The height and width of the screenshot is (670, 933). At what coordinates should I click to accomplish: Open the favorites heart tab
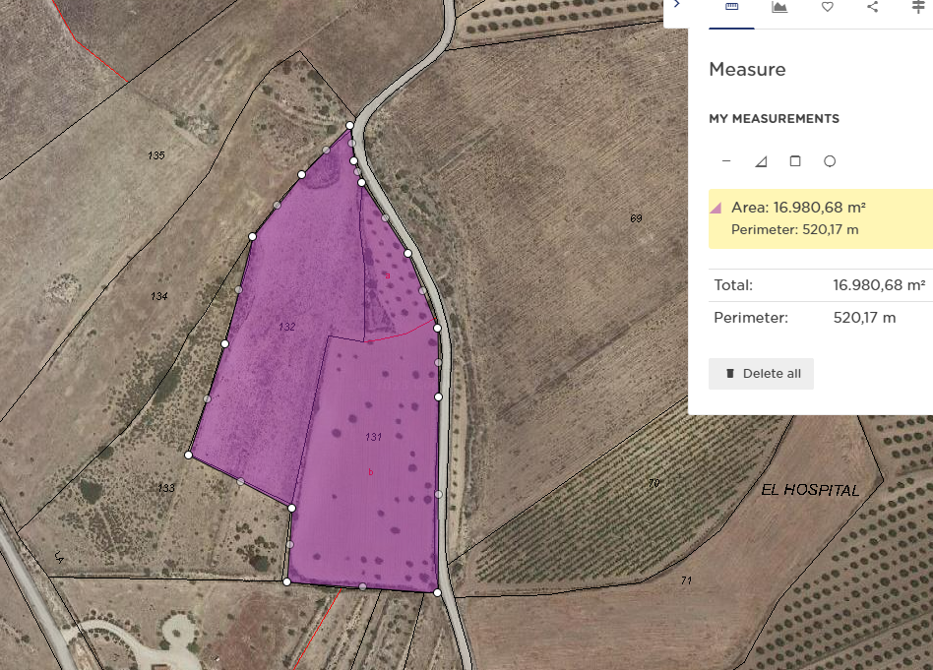click(827, 7)
